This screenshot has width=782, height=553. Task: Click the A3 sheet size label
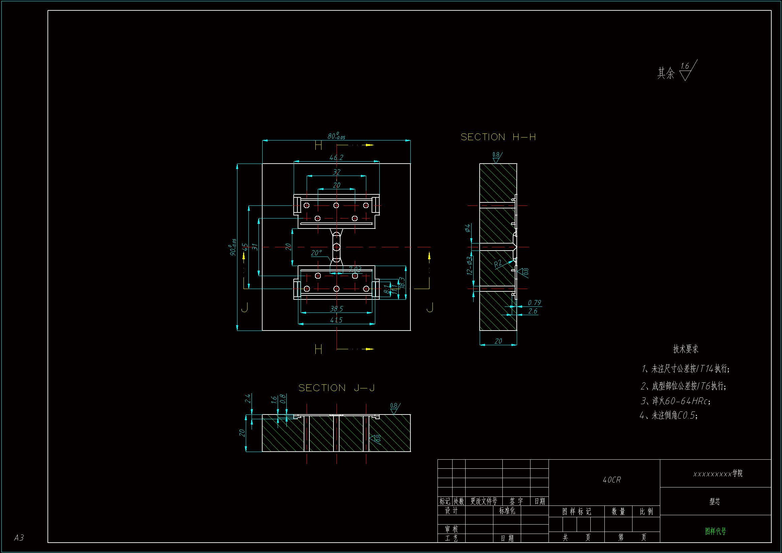(19, 538)
